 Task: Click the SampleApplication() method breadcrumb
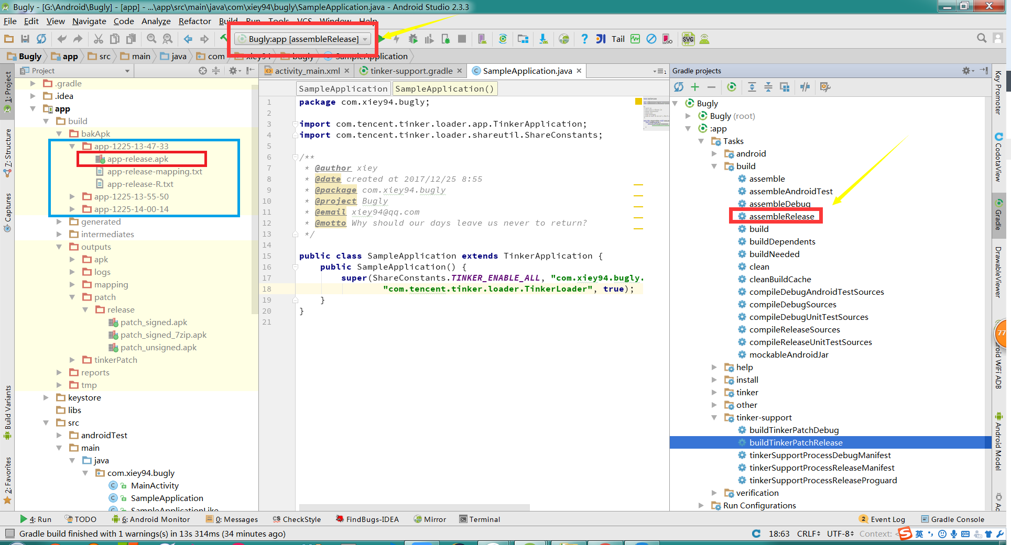click(444, 89)
